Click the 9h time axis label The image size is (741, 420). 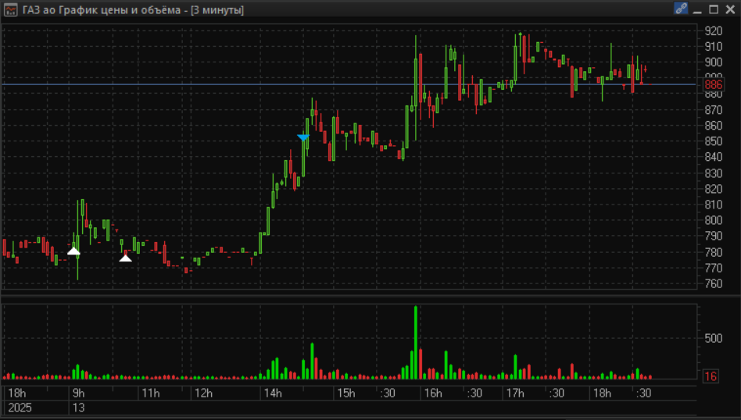point(78,393)
